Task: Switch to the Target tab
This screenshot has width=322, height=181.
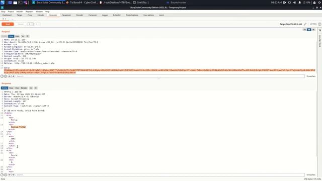Action: (20, 15)
